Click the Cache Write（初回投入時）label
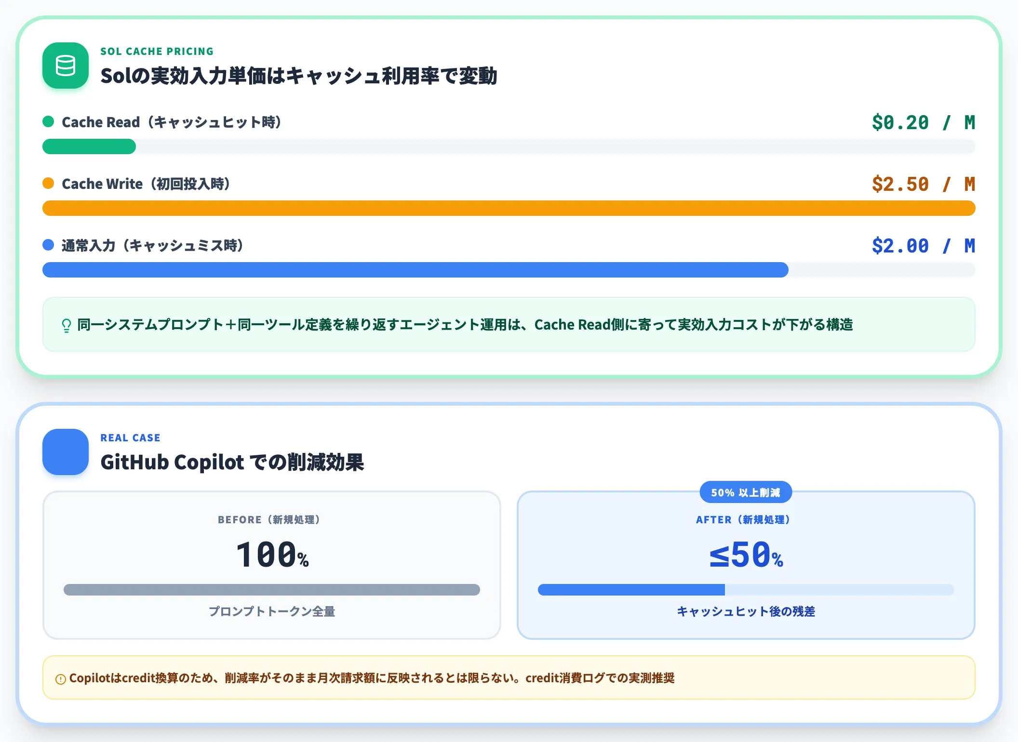 click(x=146, y=184)
